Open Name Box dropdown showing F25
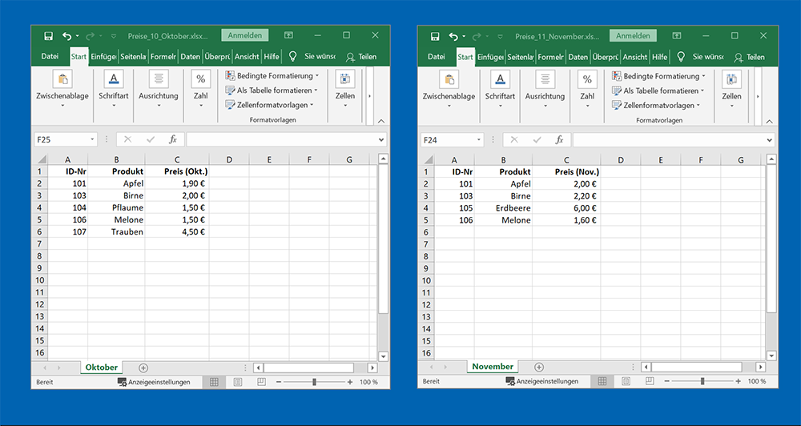801x426 pixels. coord(92,139)
